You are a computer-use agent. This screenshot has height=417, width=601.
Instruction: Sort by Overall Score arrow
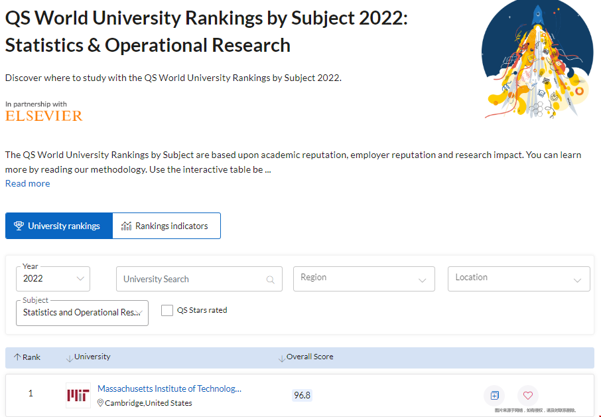pos(282,359)
